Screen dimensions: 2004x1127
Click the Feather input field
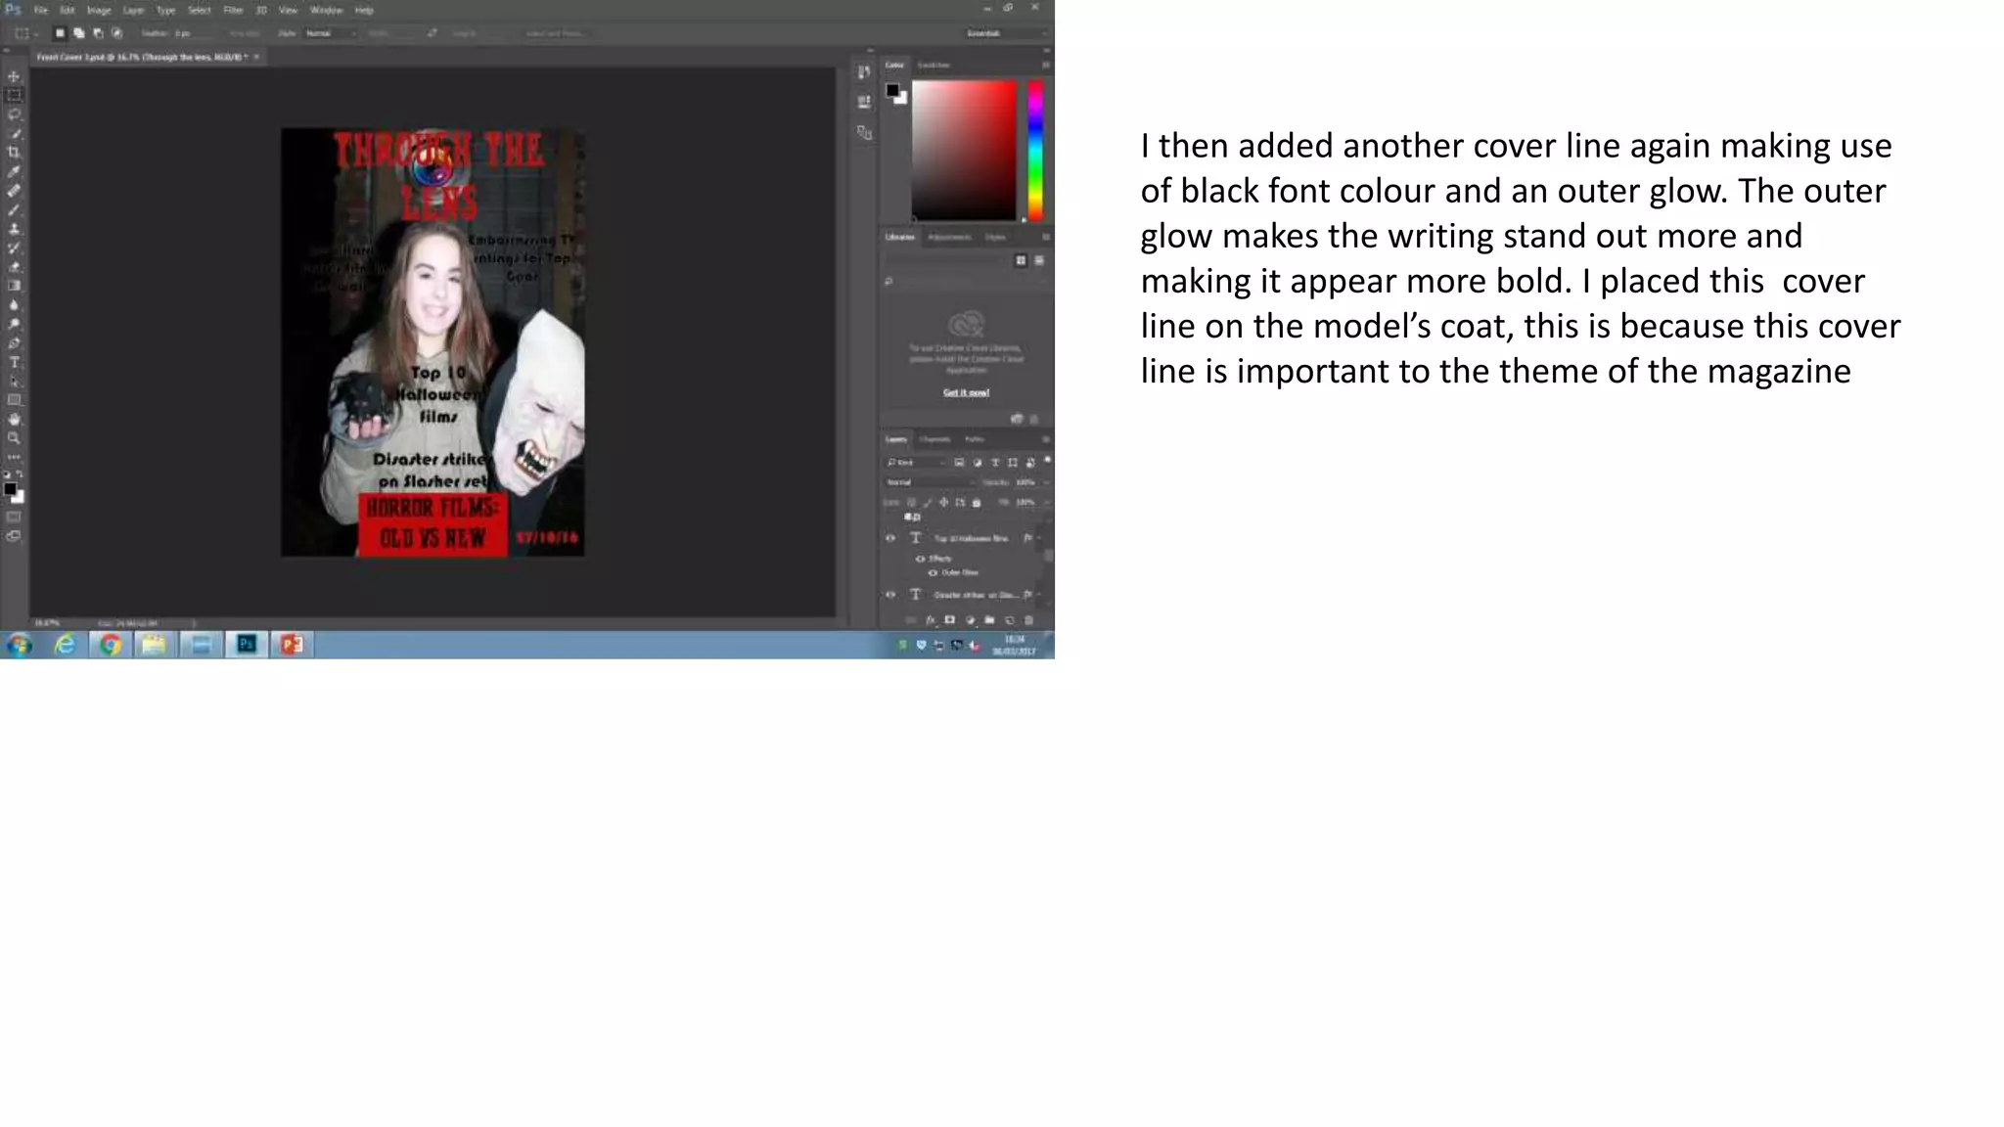coord(195,33)
